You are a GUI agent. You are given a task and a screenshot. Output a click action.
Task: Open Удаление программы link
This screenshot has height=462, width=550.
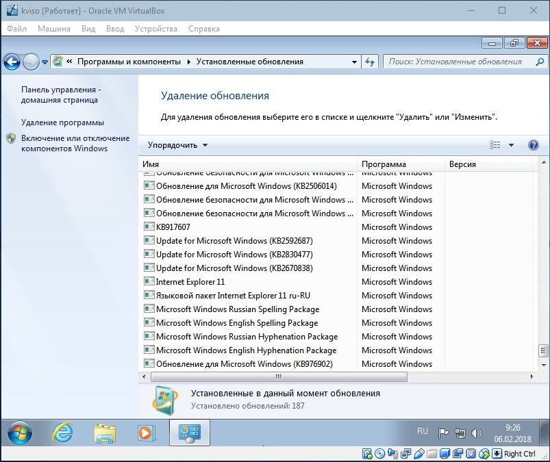click(62, 123)
